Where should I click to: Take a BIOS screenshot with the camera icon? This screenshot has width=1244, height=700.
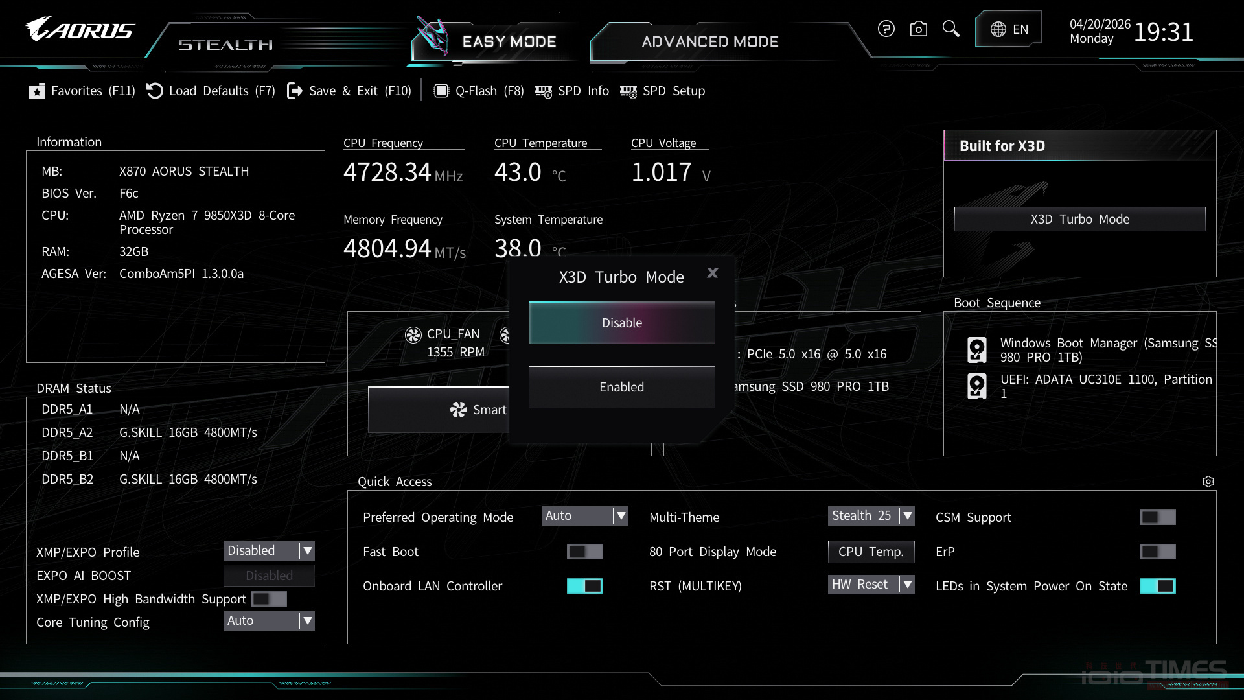point(918,29)
